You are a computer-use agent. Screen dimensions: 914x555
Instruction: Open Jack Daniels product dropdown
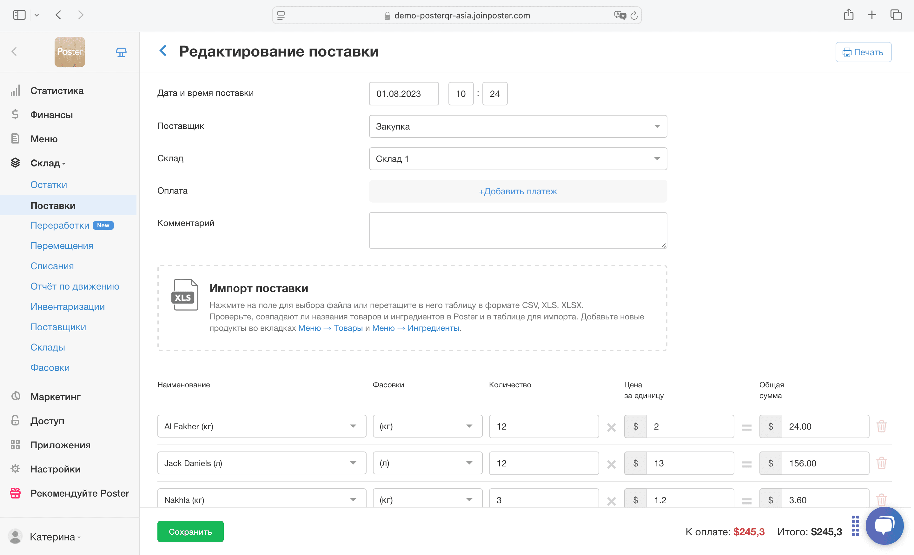coord(262,463)
